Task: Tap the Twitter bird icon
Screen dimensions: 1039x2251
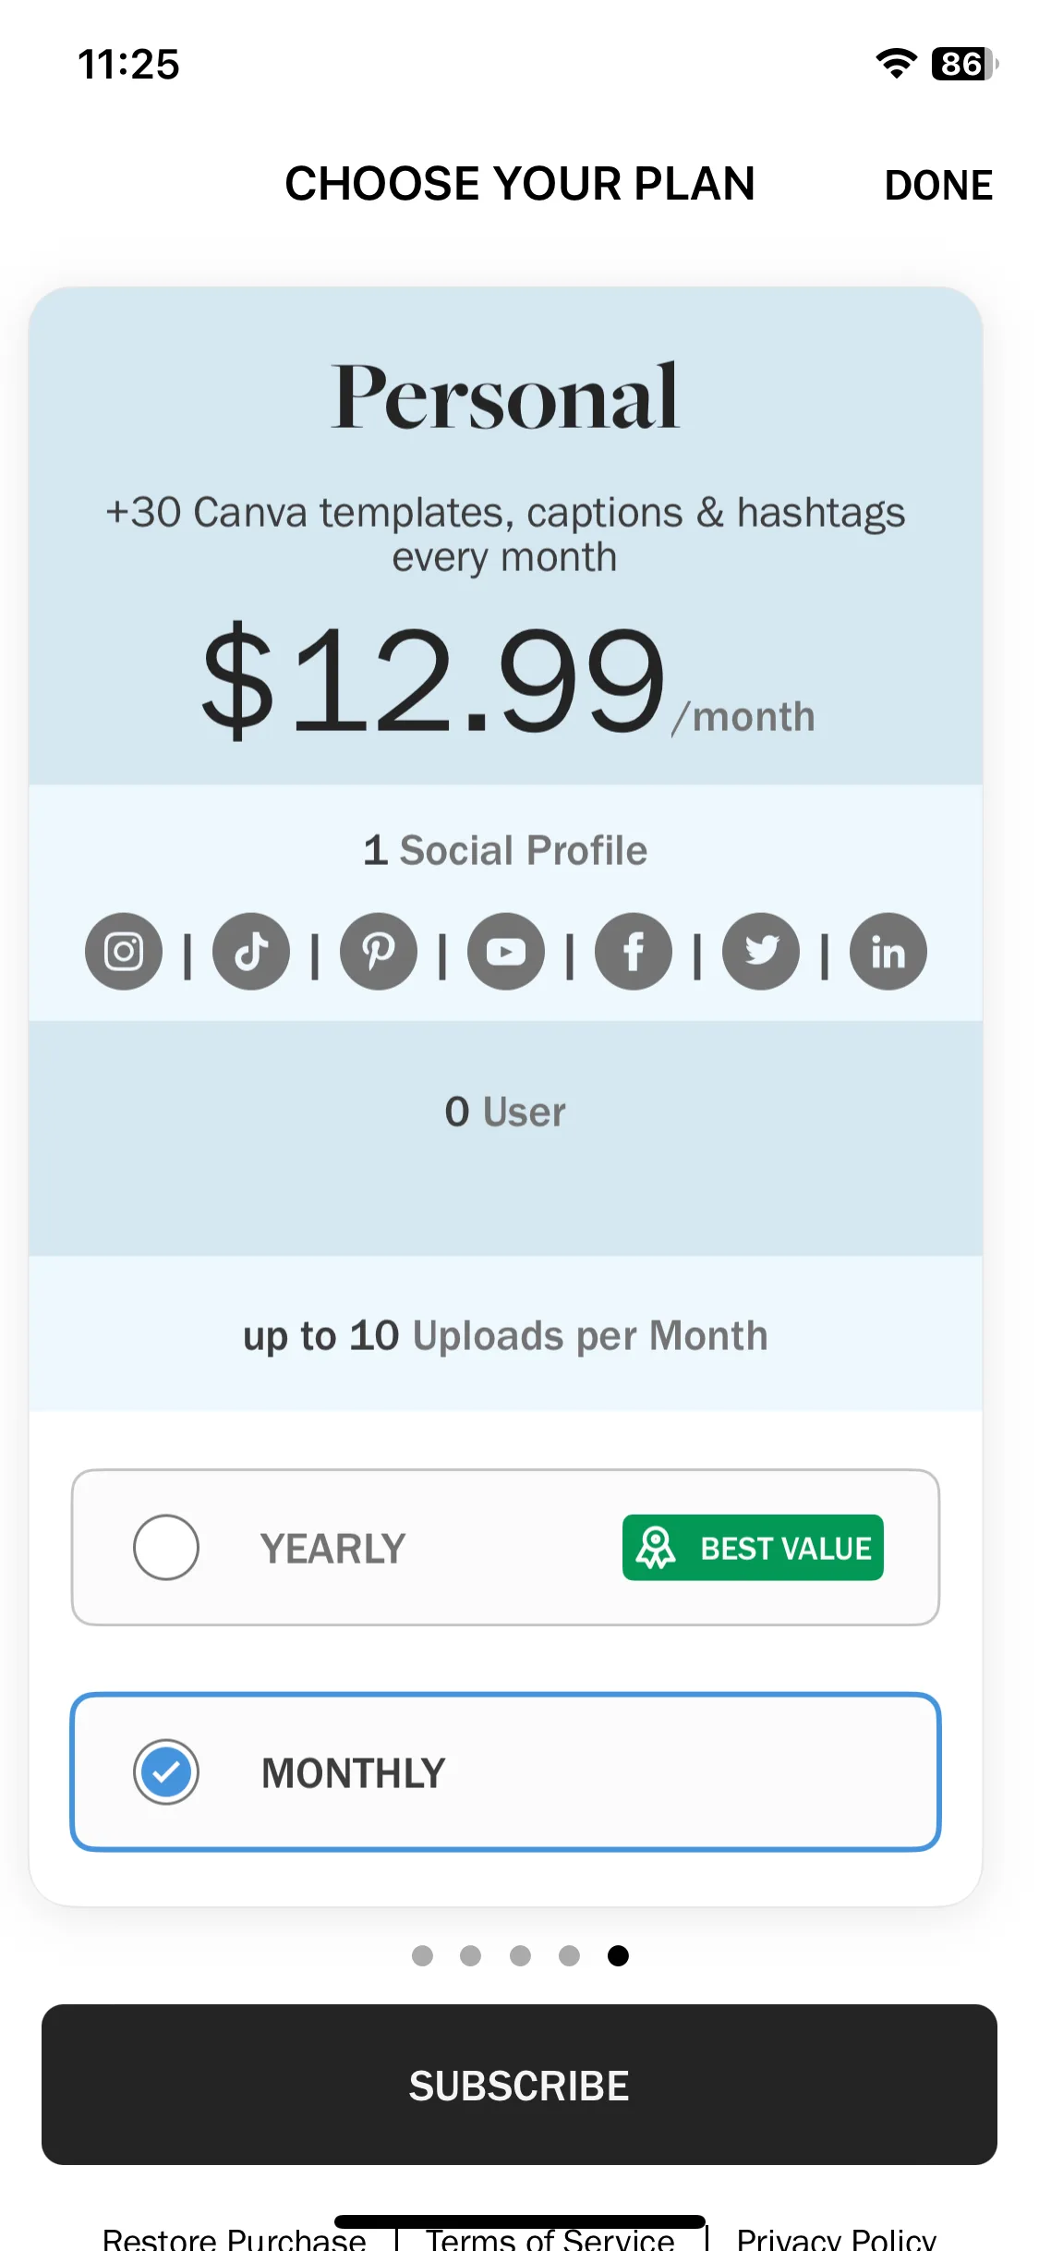Action: pyautogui.click(x=761, y=952)
